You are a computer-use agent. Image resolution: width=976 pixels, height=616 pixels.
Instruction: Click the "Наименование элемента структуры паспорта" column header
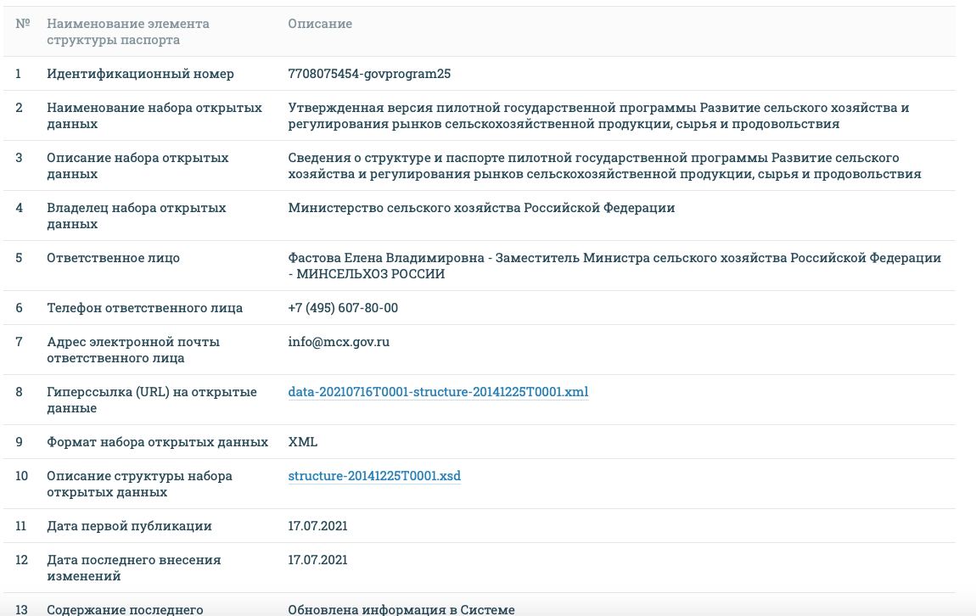coord(128,31)
